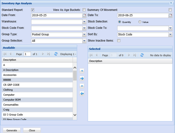The image size is (175, 133).
Task: Enable View As Age Buckets
Action: [x=84, y=10]
